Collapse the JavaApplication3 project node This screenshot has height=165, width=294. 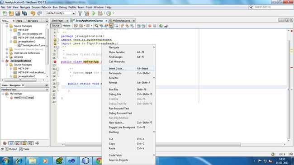[3, 61]
